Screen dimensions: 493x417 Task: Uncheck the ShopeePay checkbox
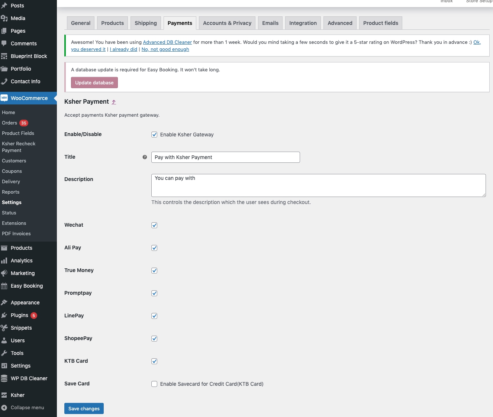[154, 339]
